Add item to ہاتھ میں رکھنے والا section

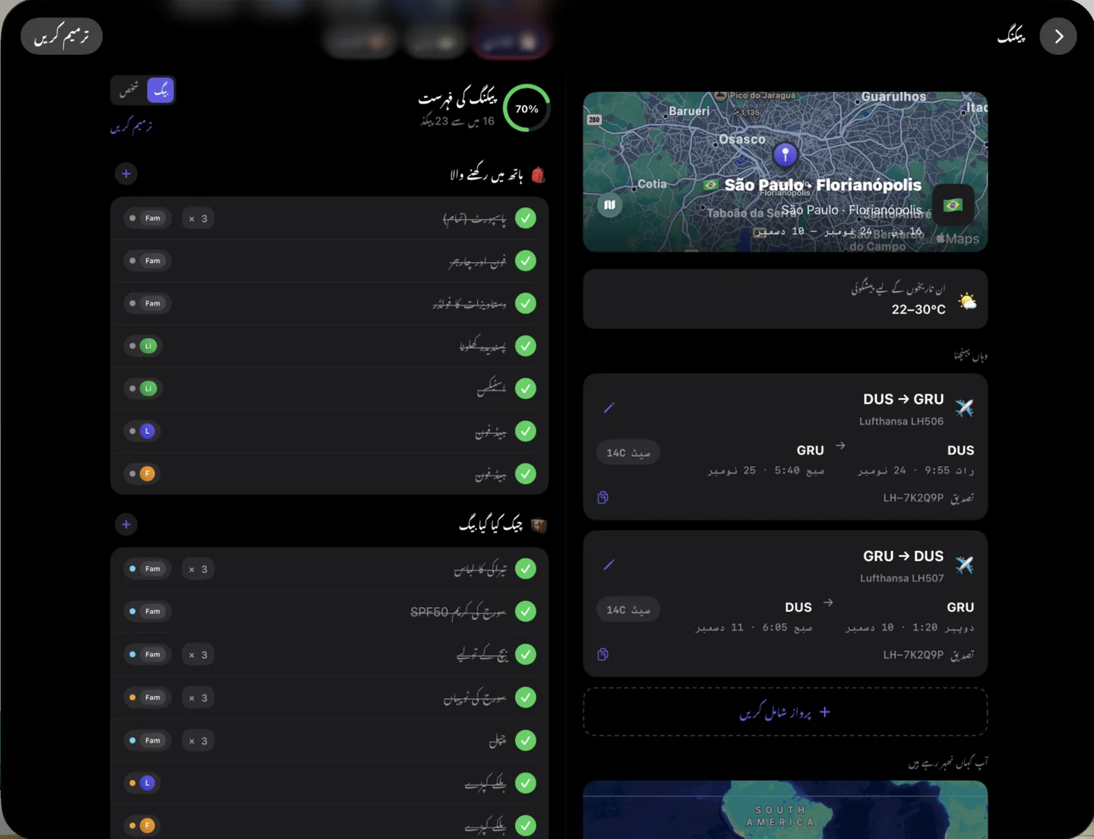pyautogui.click(x=126, y=174)
